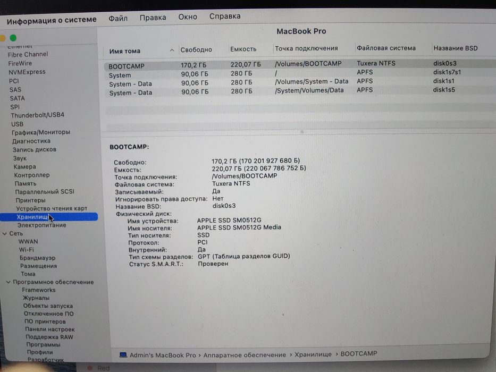Click the green zoom window button

[13, 38]
